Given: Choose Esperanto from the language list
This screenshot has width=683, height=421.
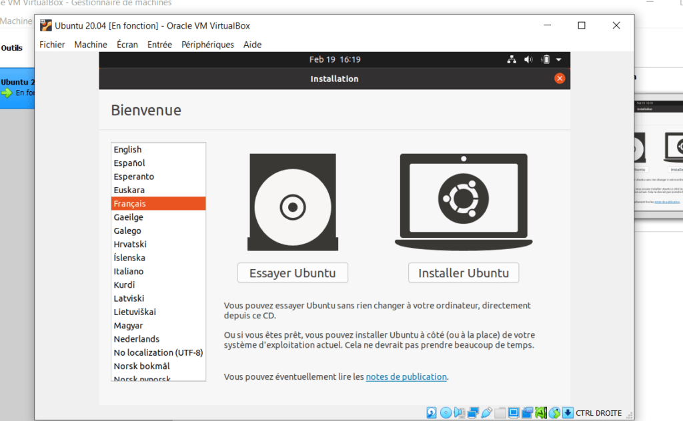Looking at the screenshot, I should click(159, 176).
